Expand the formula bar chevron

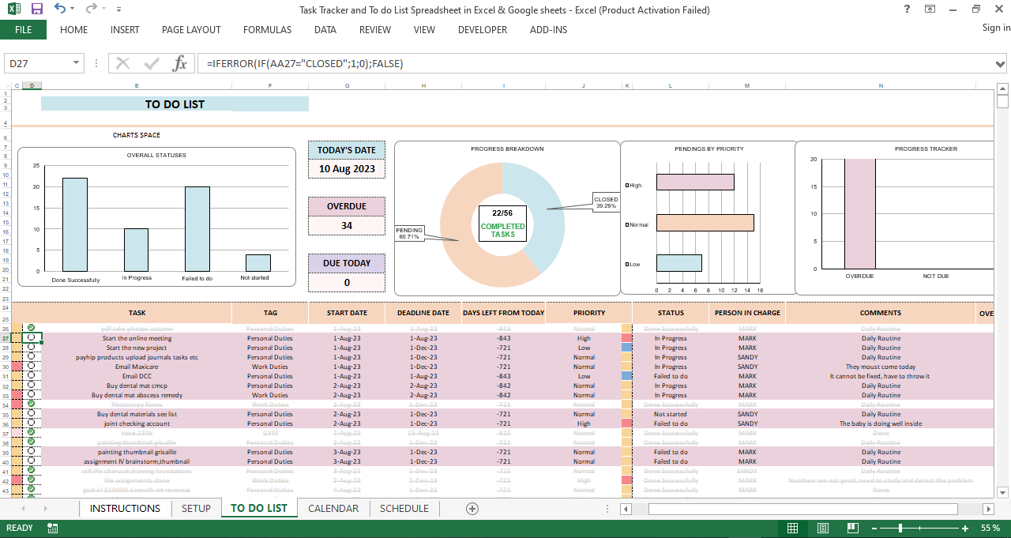pyautogui.click(x=1001, y=63)
